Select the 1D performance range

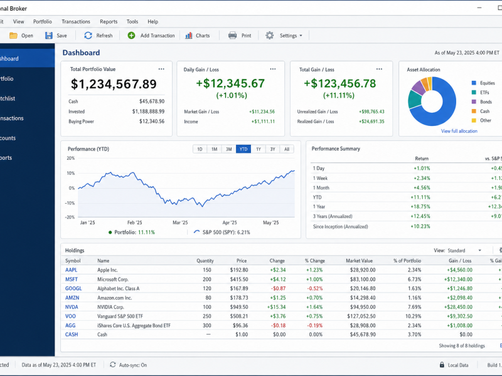(200, 149)
